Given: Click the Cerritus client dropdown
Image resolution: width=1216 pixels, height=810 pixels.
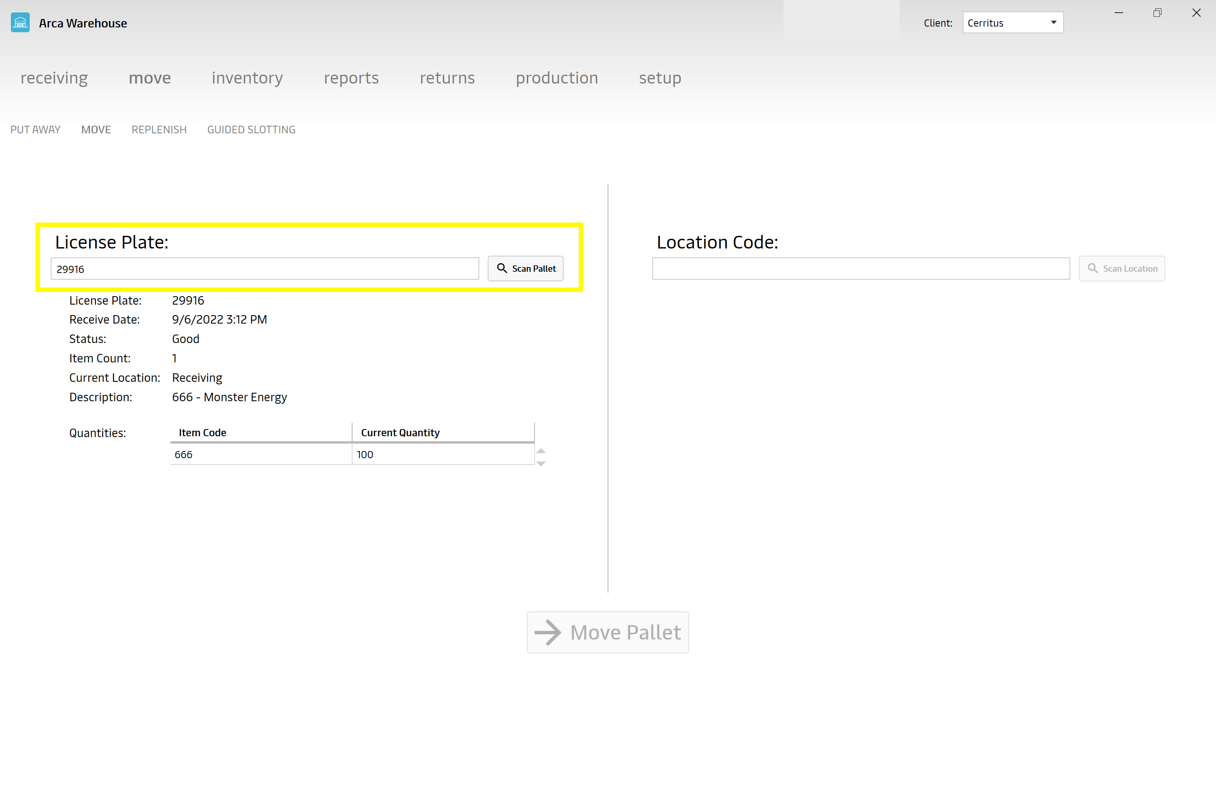Looking at the screenshot, I should [1011, 23].
